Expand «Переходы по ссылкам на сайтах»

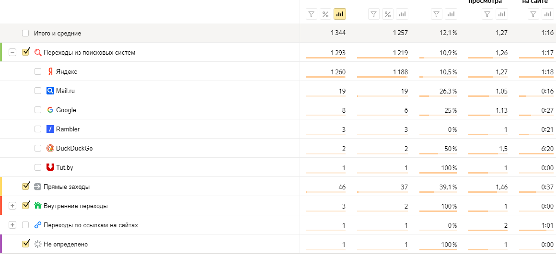click(12, 225)
